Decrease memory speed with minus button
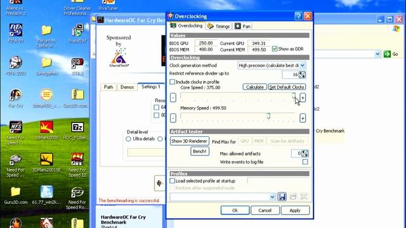406x228 pixels. [x=173, y=118]
